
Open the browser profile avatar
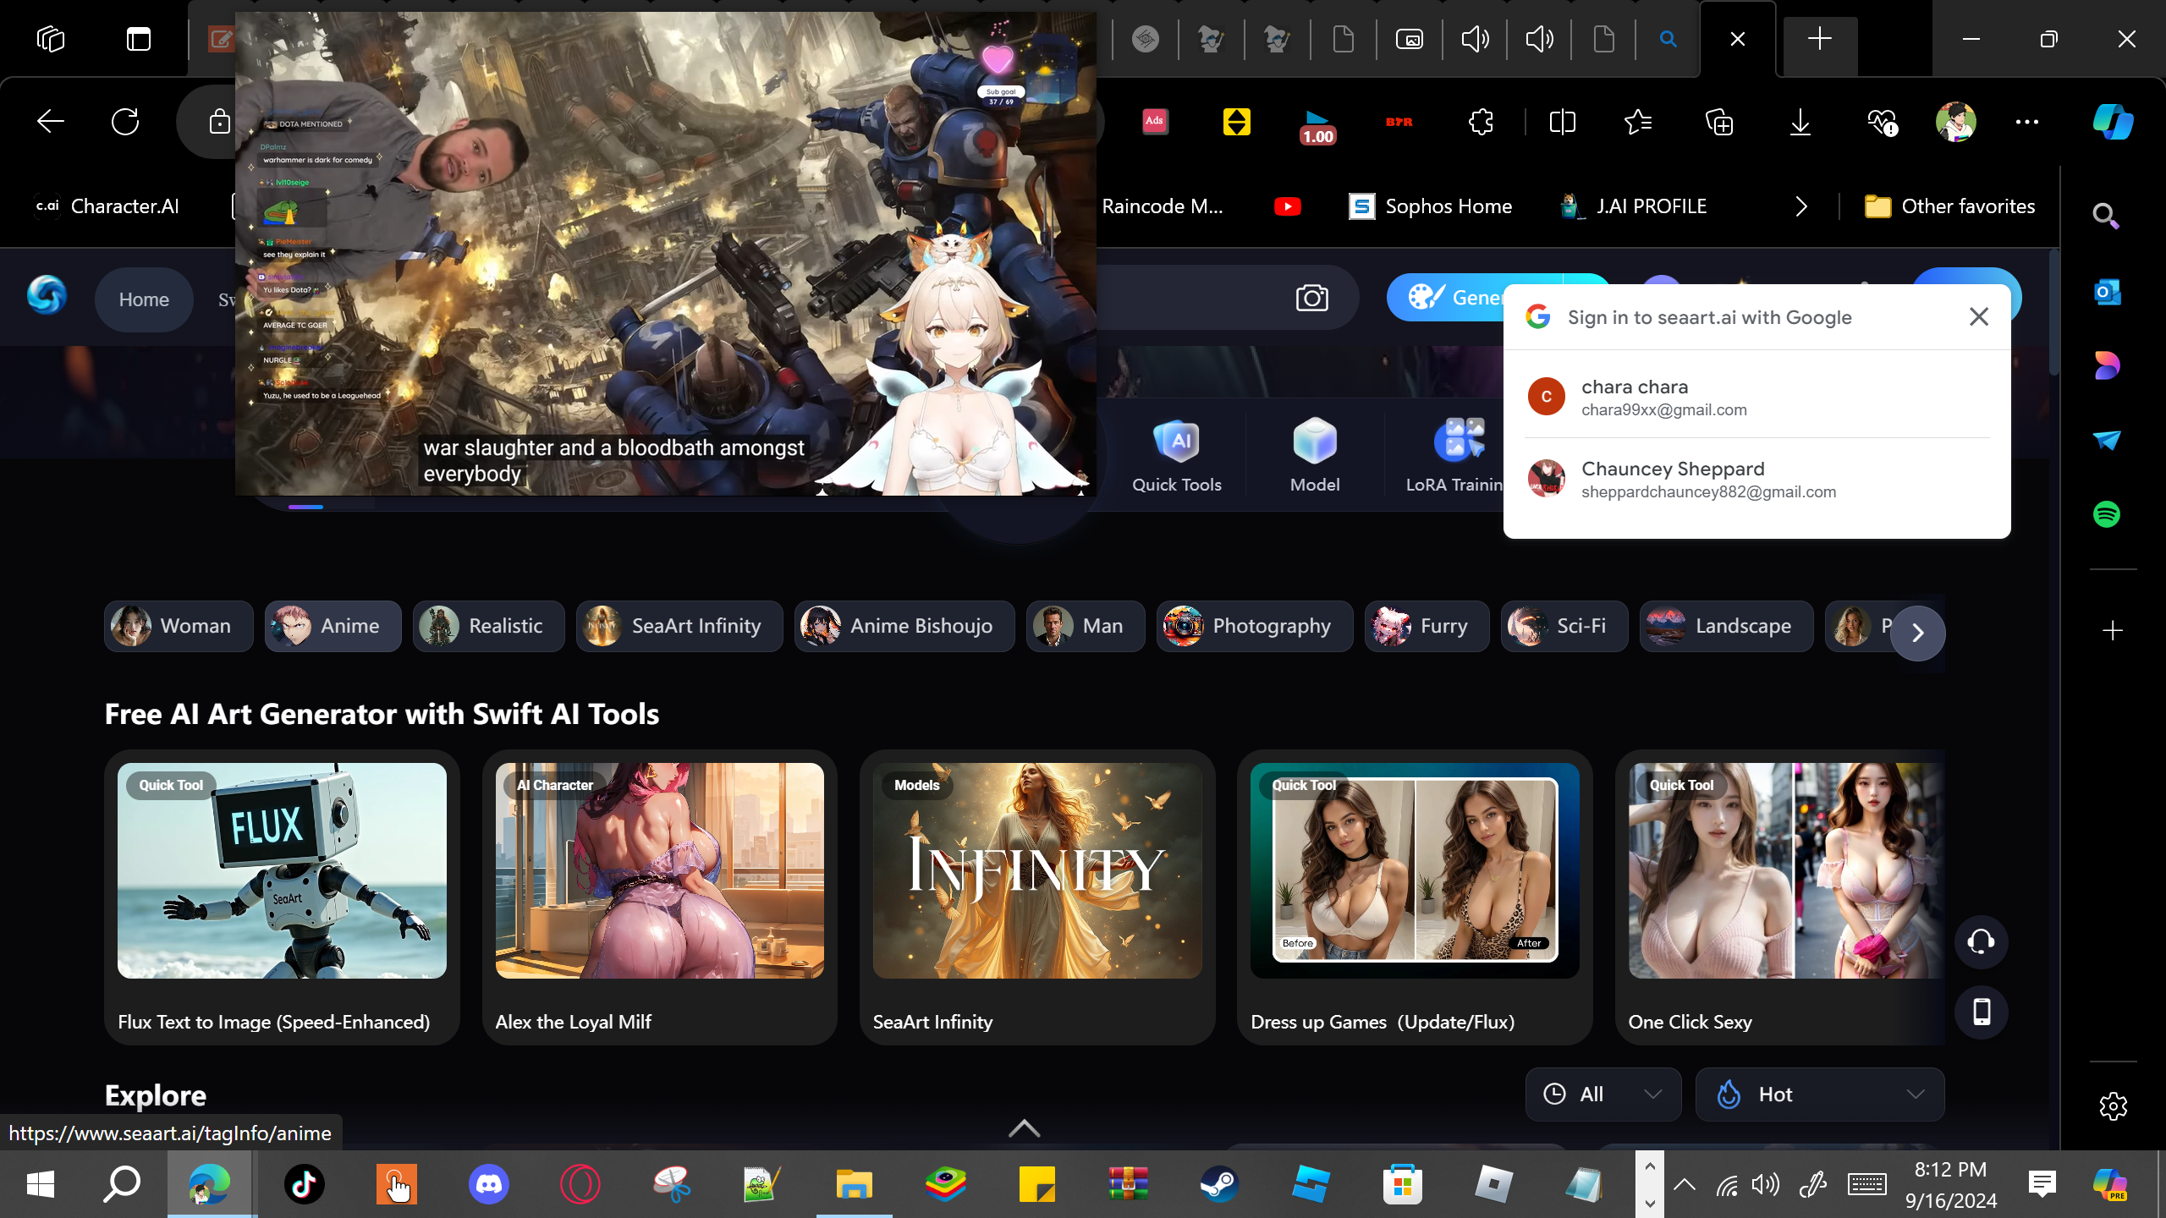1955,122
